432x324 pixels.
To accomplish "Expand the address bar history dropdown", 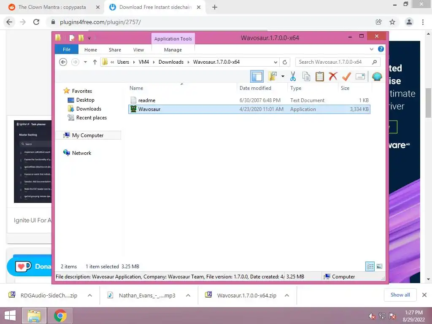I will coord(275,62).
